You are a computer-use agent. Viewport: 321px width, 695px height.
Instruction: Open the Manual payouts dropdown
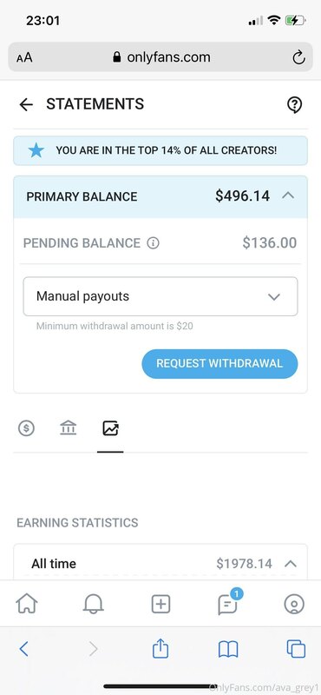pyautogui.click(x=160, y=296)
